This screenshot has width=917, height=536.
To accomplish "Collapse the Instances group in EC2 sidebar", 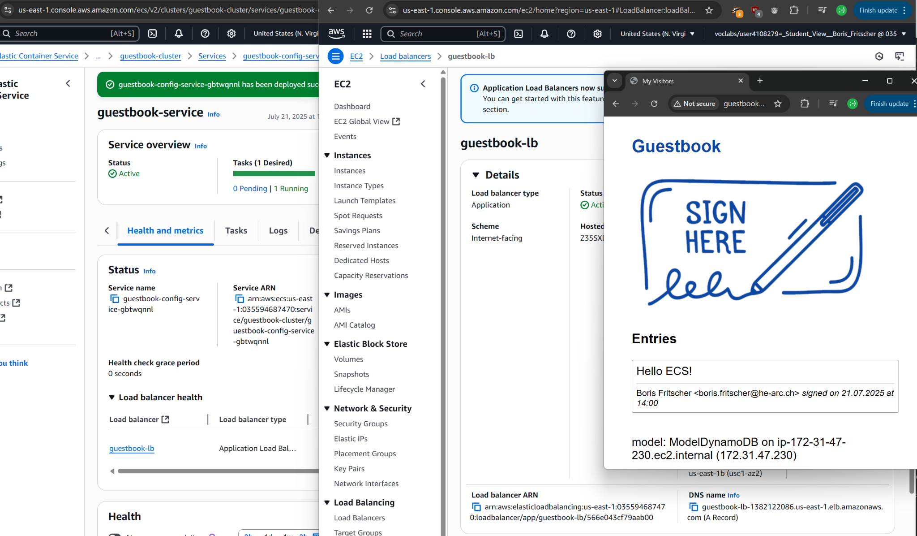I will (x=327, y=156).
